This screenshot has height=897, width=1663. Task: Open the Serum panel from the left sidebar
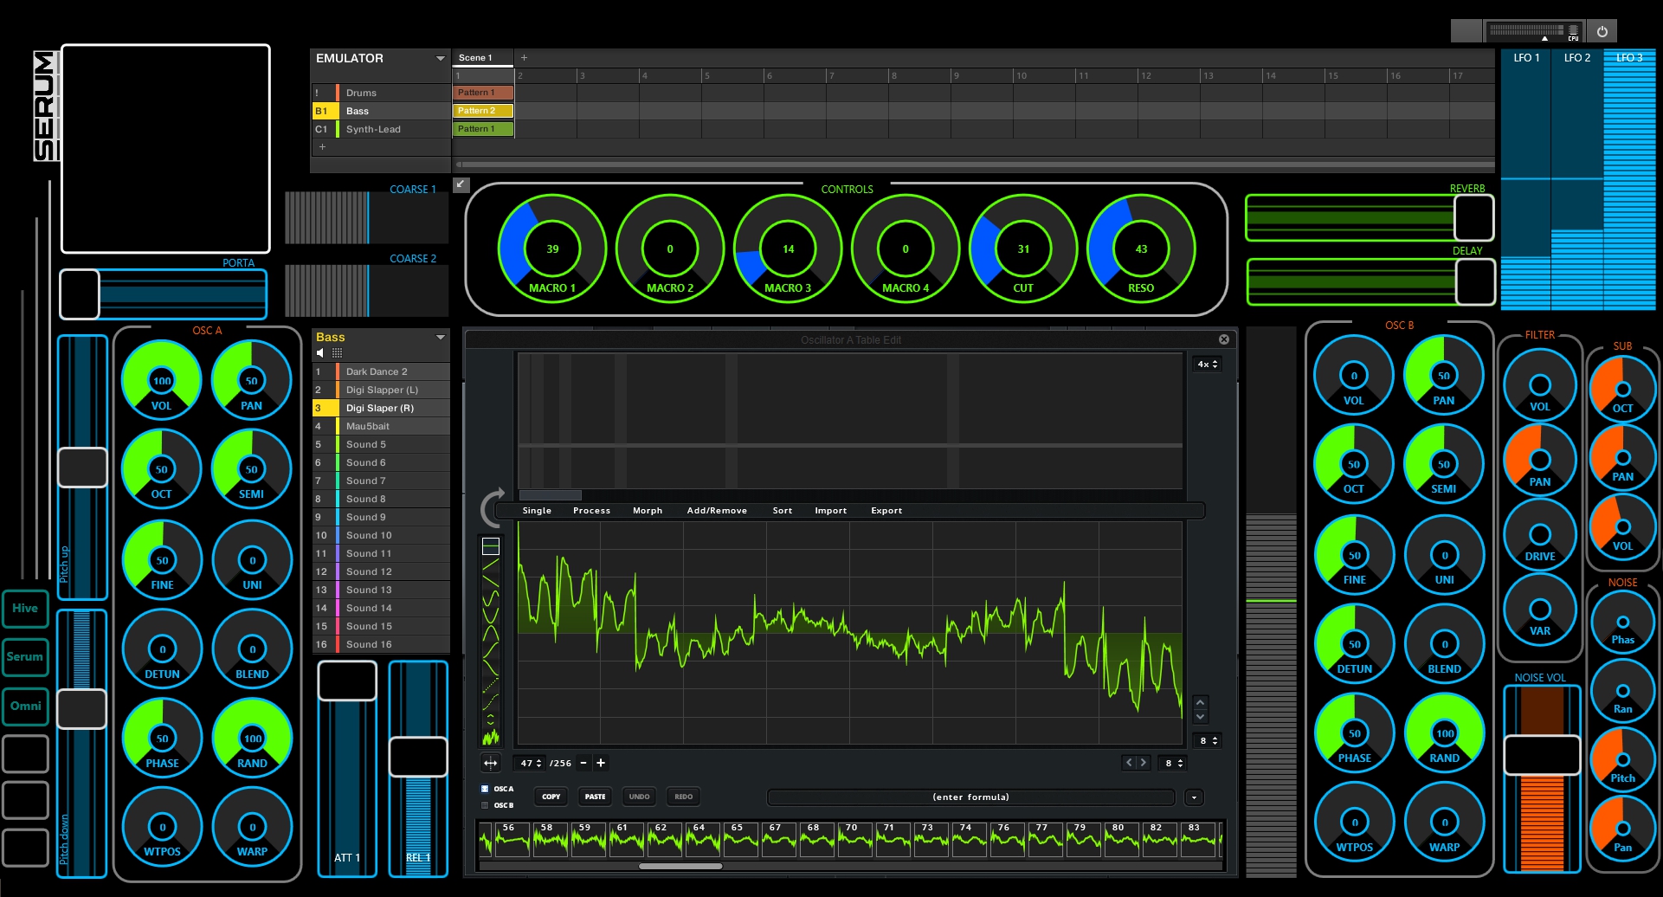[x=25, y=656]
